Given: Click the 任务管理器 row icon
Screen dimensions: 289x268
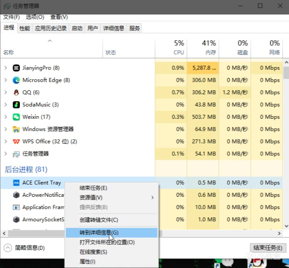Looking at the screenshot, I should click(16, 154).
